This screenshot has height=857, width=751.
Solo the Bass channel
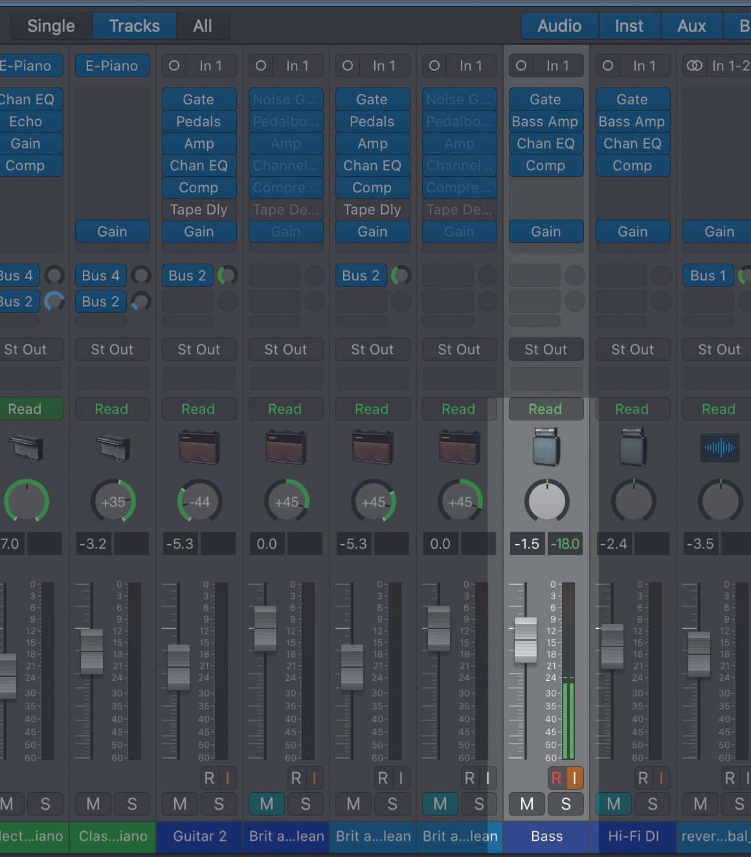pyautogui.click(x=566, y=804)
